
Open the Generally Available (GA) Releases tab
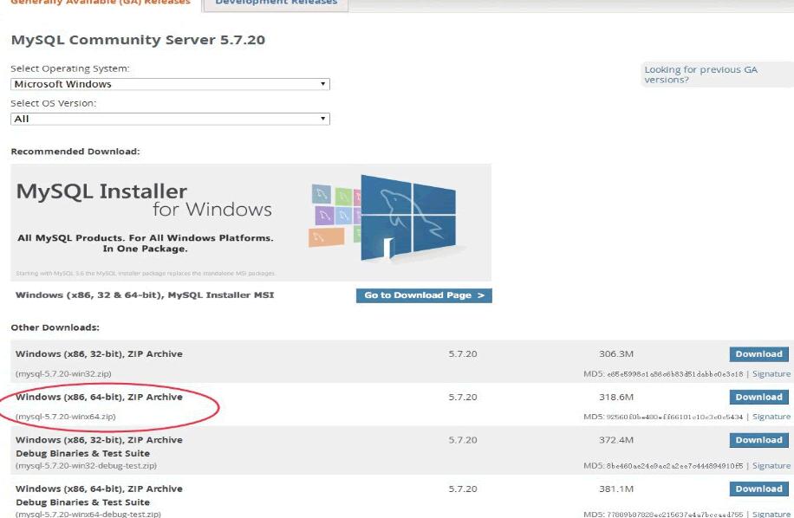pos(101,3)
